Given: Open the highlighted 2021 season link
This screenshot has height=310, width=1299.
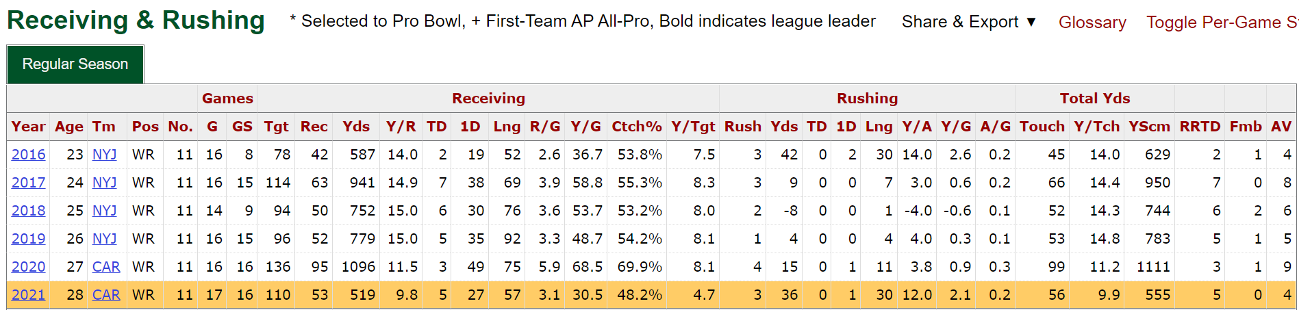Looking at the screenshot, I should [29, 295].
